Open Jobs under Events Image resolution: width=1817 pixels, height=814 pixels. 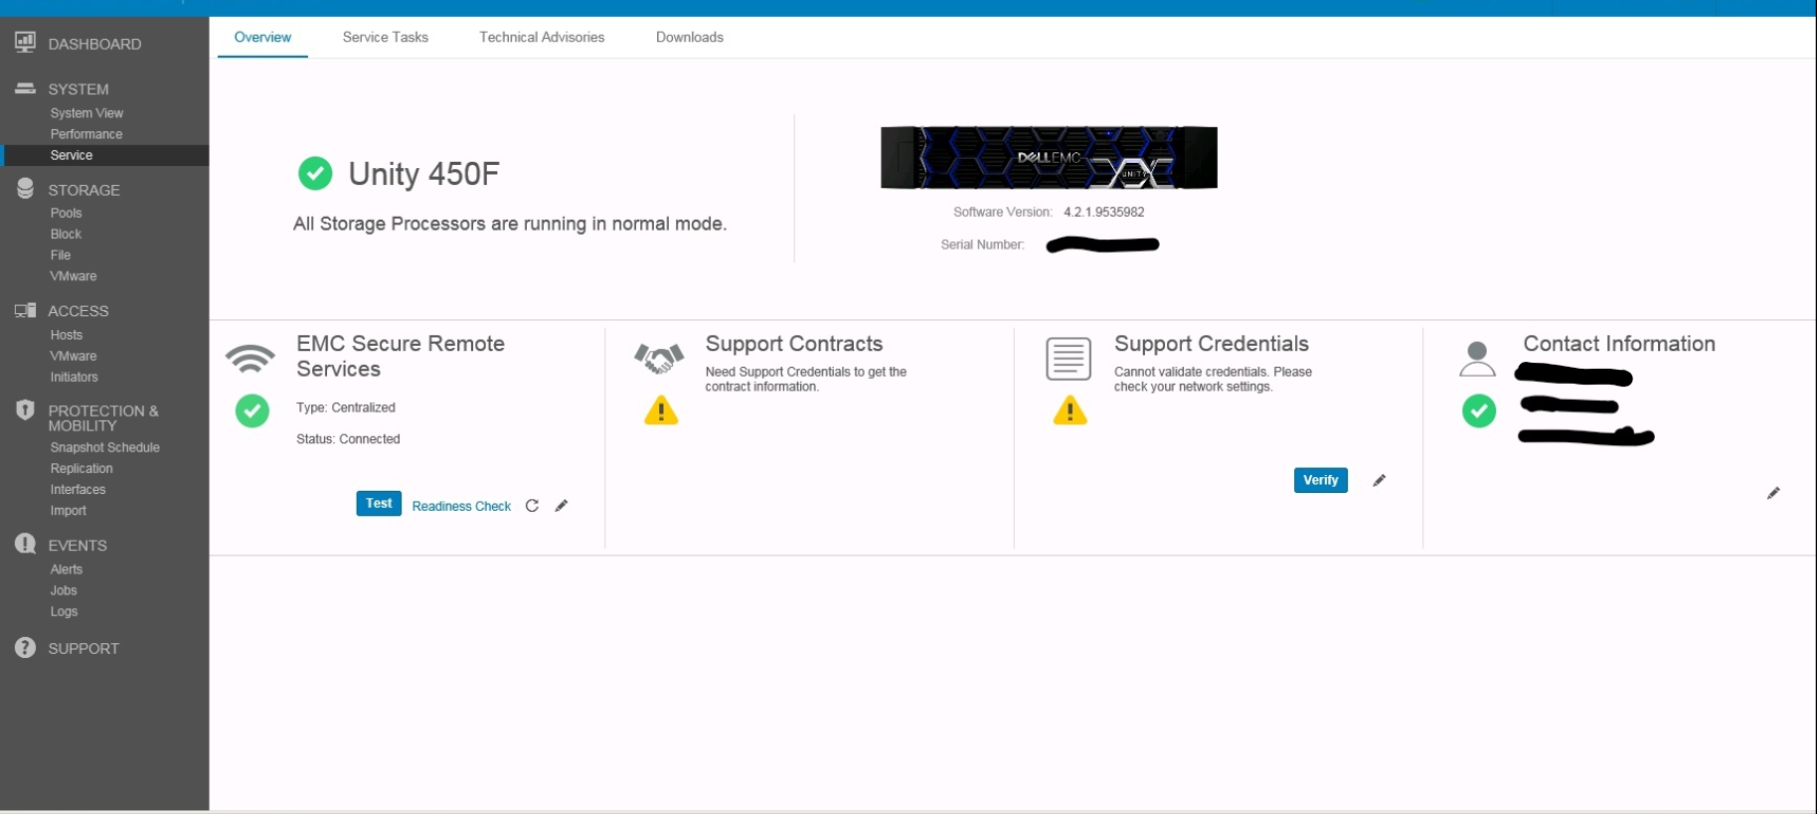[x=64, y=590]
